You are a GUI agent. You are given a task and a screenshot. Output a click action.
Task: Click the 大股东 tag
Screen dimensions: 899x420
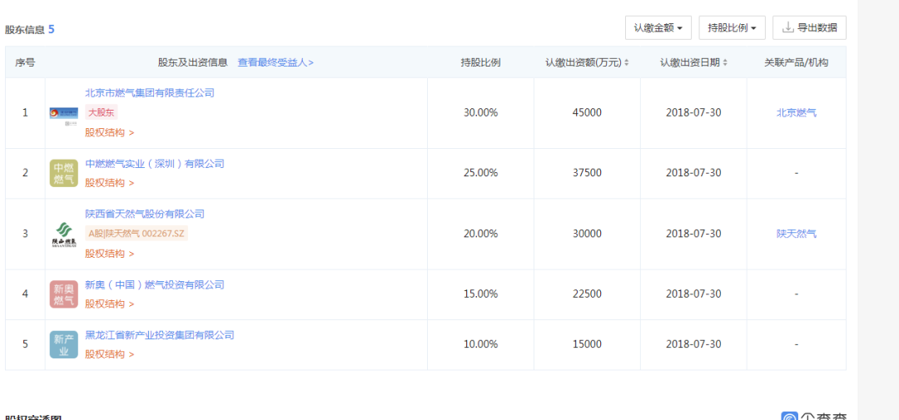click(101, 112)
